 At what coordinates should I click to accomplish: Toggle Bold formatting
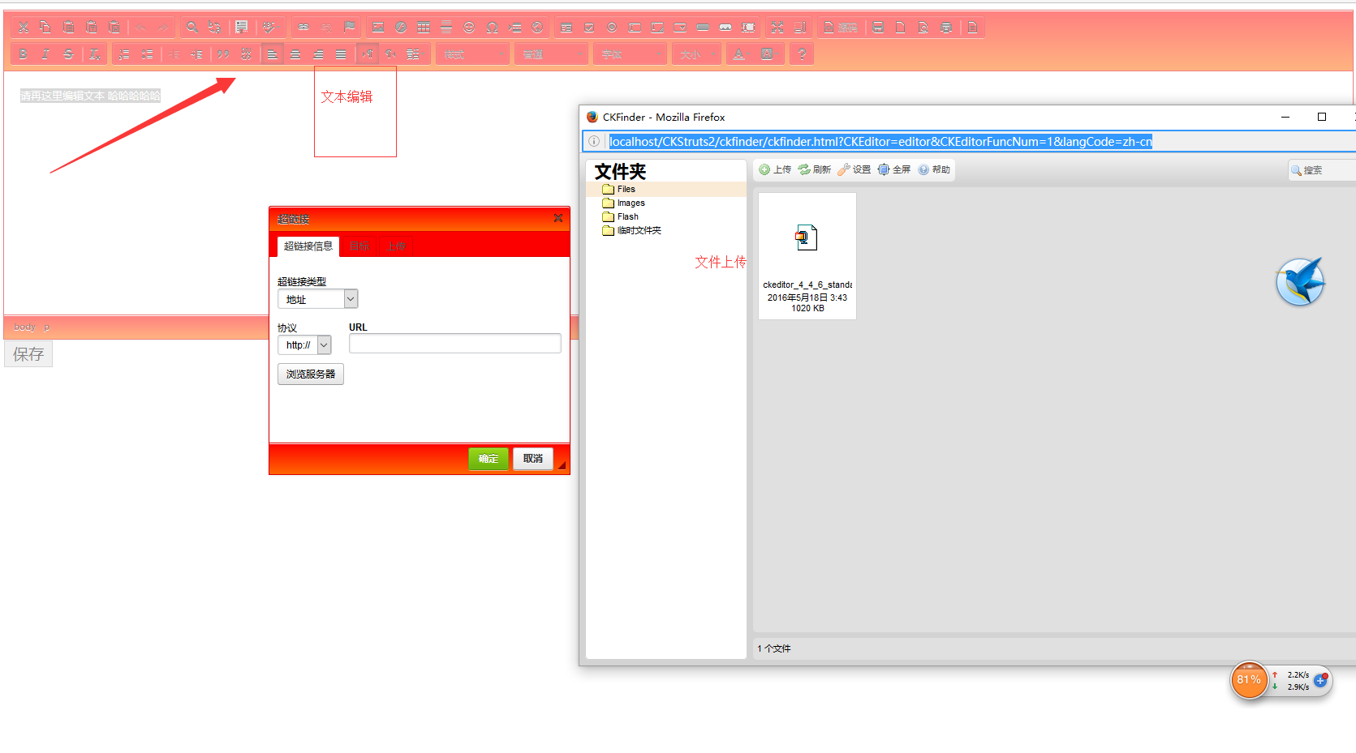(x=24, y=54)
